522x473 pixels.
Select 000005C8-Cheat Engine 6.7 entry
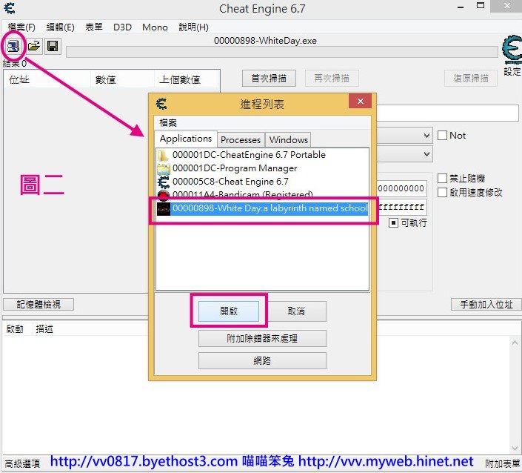(262, 182)
